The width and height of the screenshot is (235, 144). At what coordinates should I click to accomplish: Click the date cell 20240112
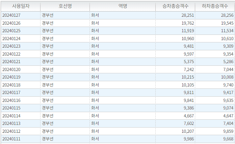coord(11,131)
